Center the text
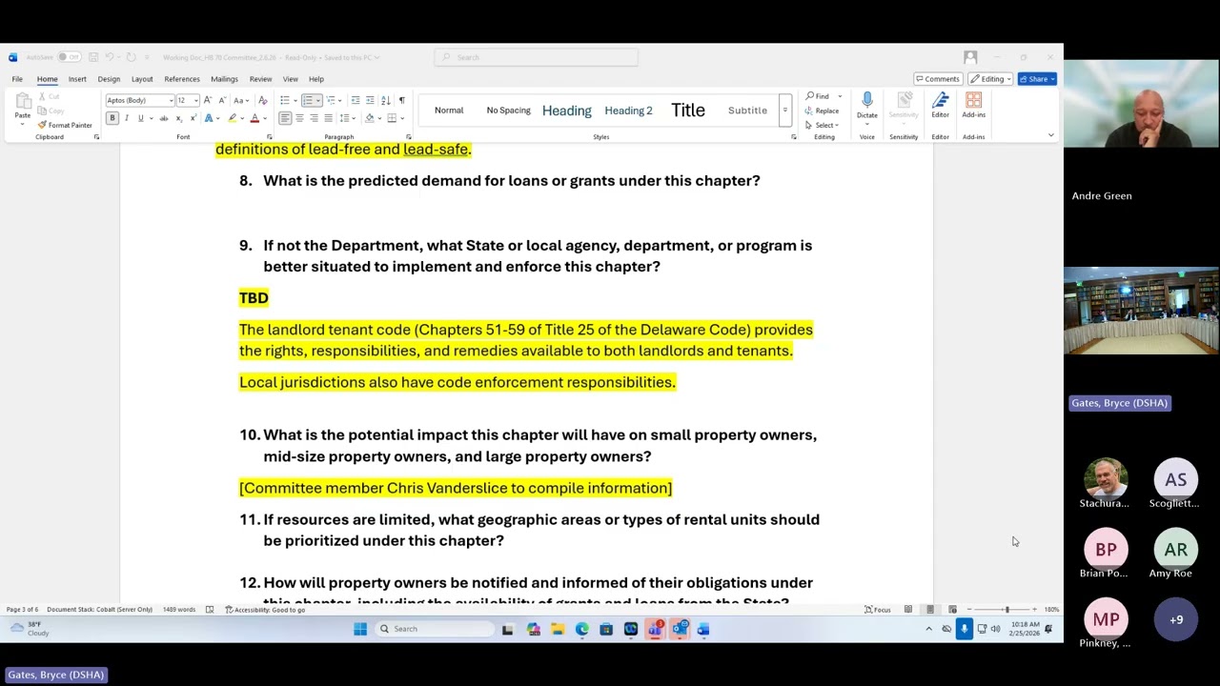 coord(299,118)
